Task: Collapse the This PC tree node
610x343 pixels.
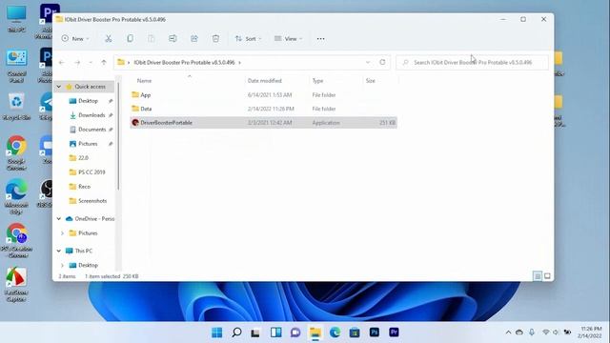Action: tap(59, 251)
